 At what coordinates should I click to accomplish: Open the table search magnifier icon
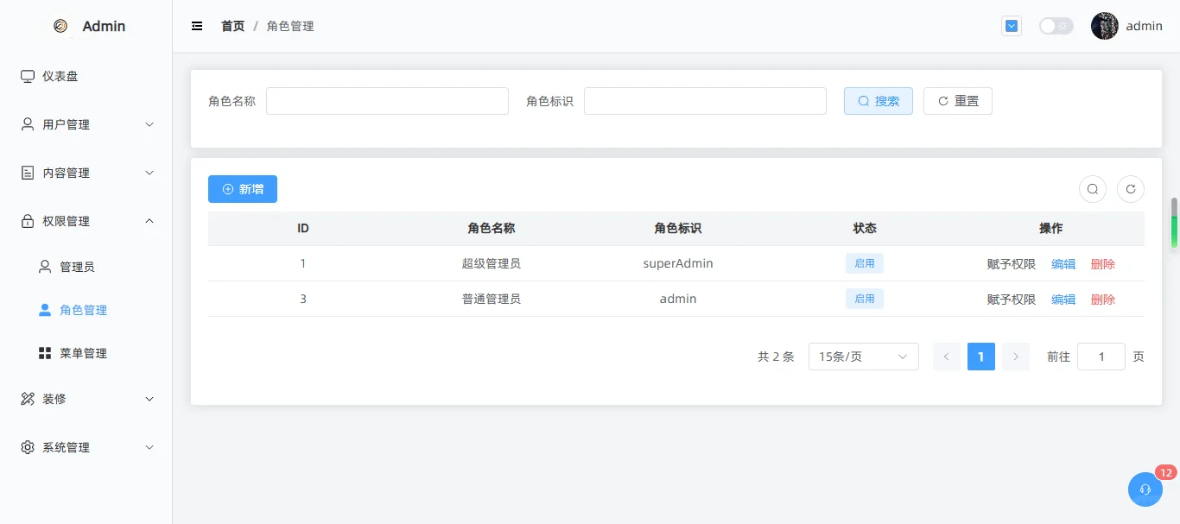1092,188
